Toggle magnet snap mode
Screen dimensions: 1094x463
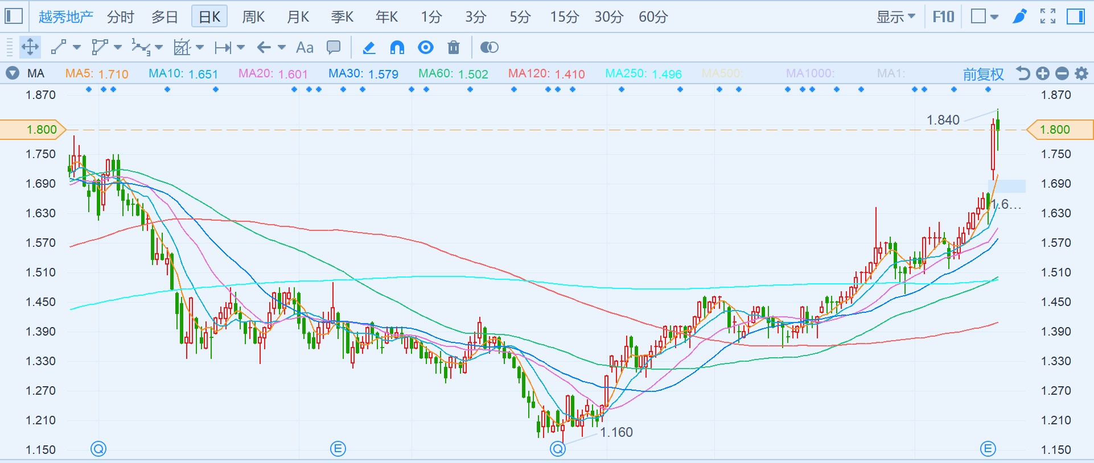(x=397, y=47)
